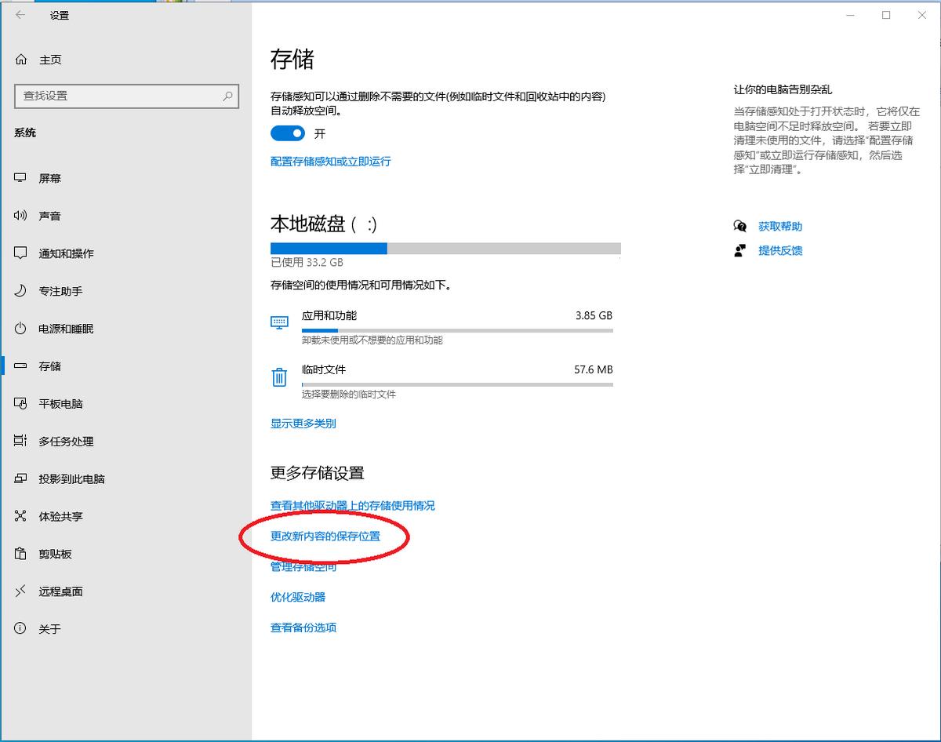Screen dimensions: 941x742
Task: Open the 剪贴板 clipboard icon
Action: point(21,554)
